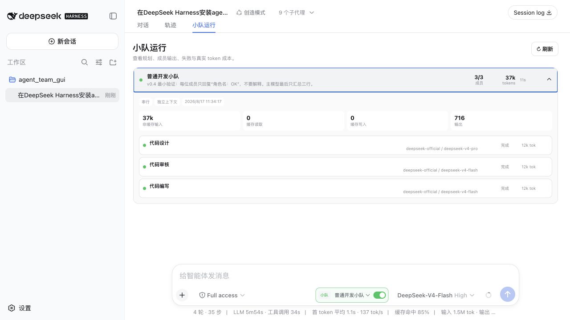Click the timestamp 2026/8/17 11:34:17
Image resolution: width=570 pixels, height=320 pixels.
point(203,102)
